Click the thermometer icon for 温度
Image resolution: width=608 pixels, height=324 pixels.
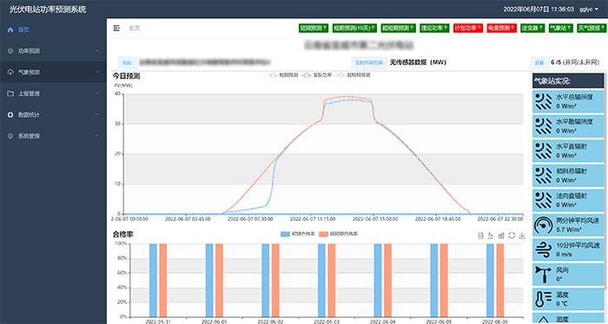point(543,299)
